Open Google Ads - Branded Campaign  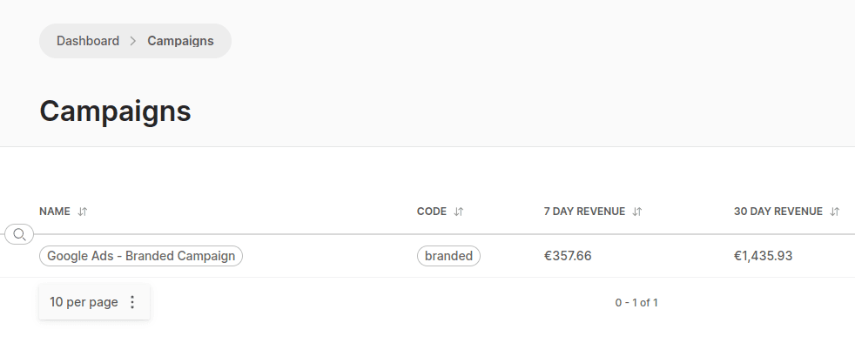(141, 256)
